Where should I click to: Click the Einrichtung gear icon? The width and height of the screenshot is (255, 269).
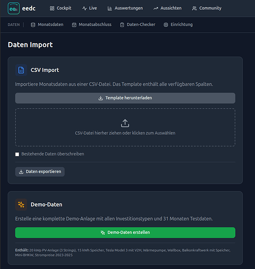(166, 25)
